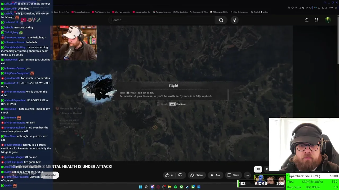Share the video
Screen dimensions: 339x190
click(x=196, y=175)
